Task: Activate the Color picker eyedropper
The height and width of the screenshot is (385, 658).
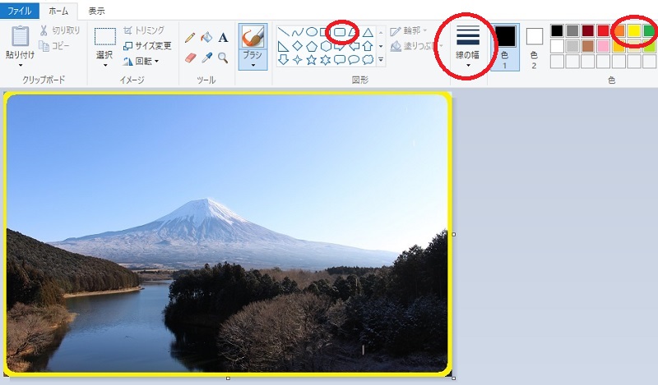Action: point(206,58)
